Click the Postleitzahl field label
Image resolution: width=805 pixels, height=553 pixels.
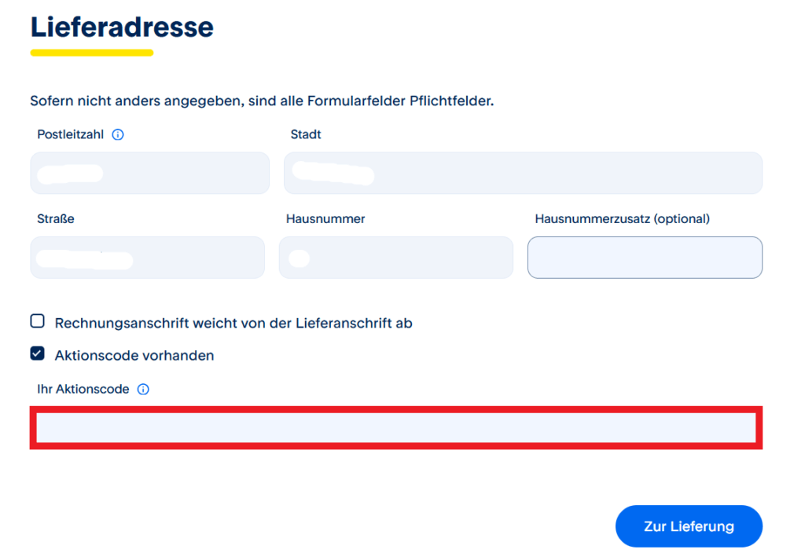click(69, 134)
